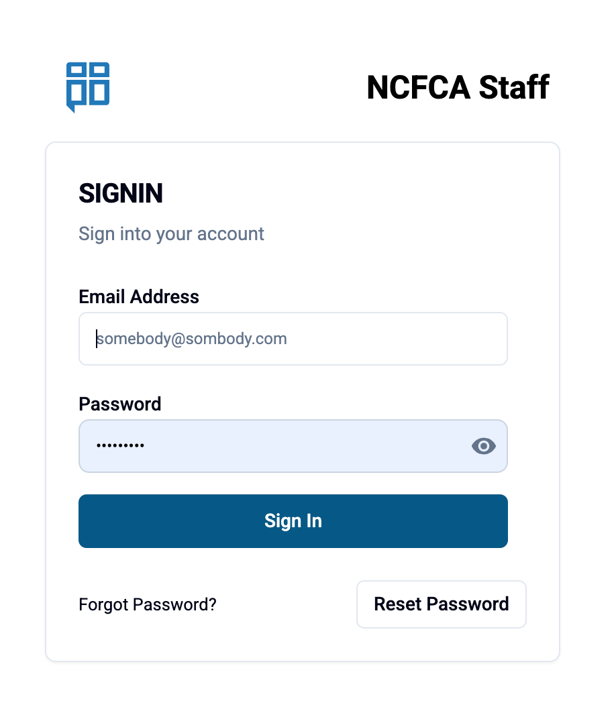Reveal the password with the eye icon
Viewport: 616px width, 707px height.
pyautogui.click(x=483, y=446)
